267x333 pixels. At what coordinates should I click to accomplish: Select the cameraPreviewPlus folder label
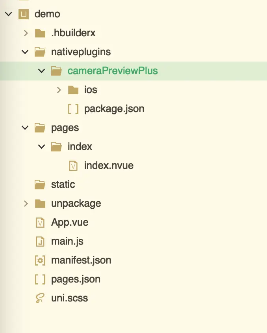[112, 71]
